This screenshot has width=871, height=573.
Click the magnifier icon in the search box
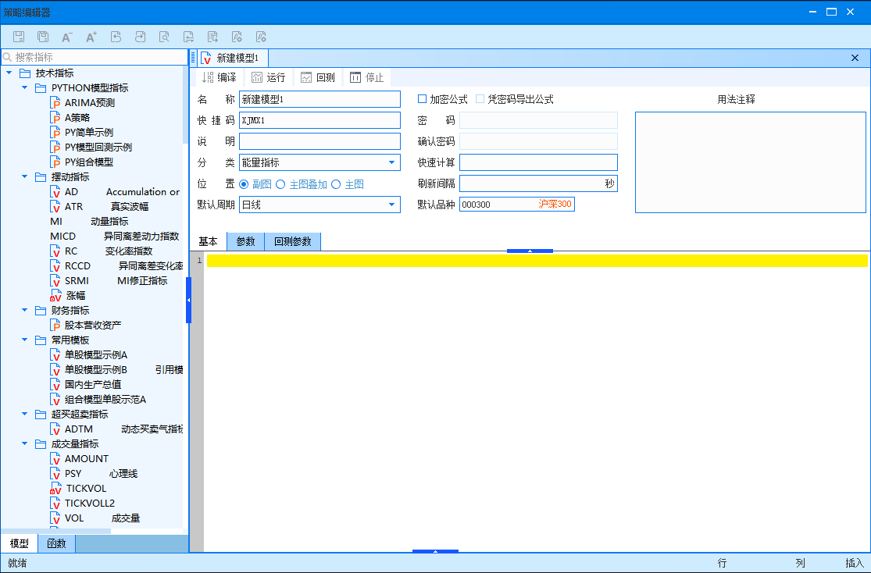pyautogui.click(x=8, y=57)
